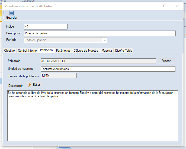Go to the Parámetros tab

click(x=63, y=51)
